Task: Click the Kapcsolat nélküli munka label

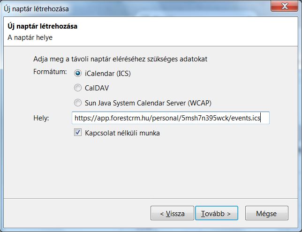Action: point(122,133)
